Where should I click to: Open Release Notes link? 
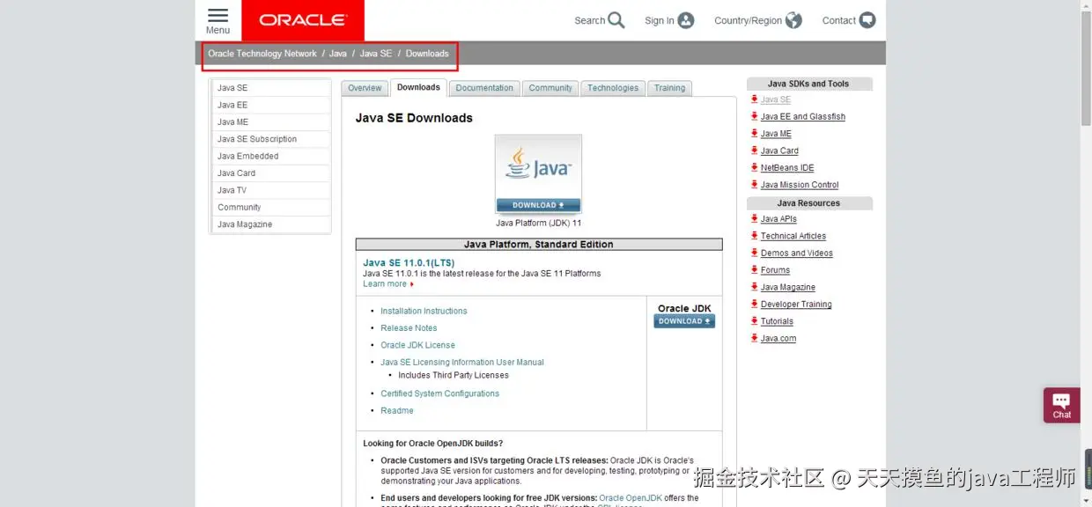coord(409,327)
